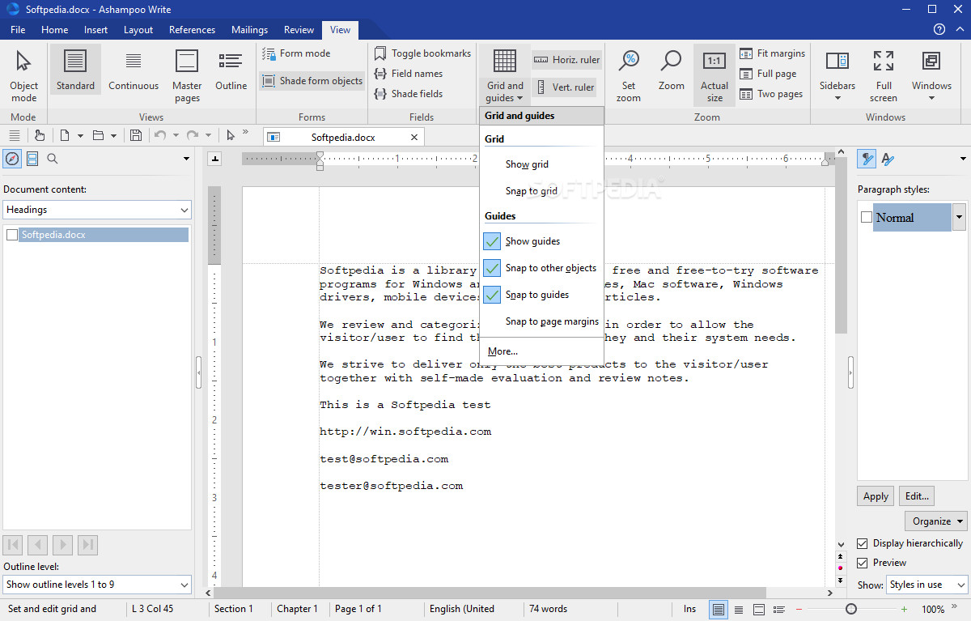Open the Headings document content dropdown
Image resolution: width=971 pixels, height=621 pixels.
97,210
